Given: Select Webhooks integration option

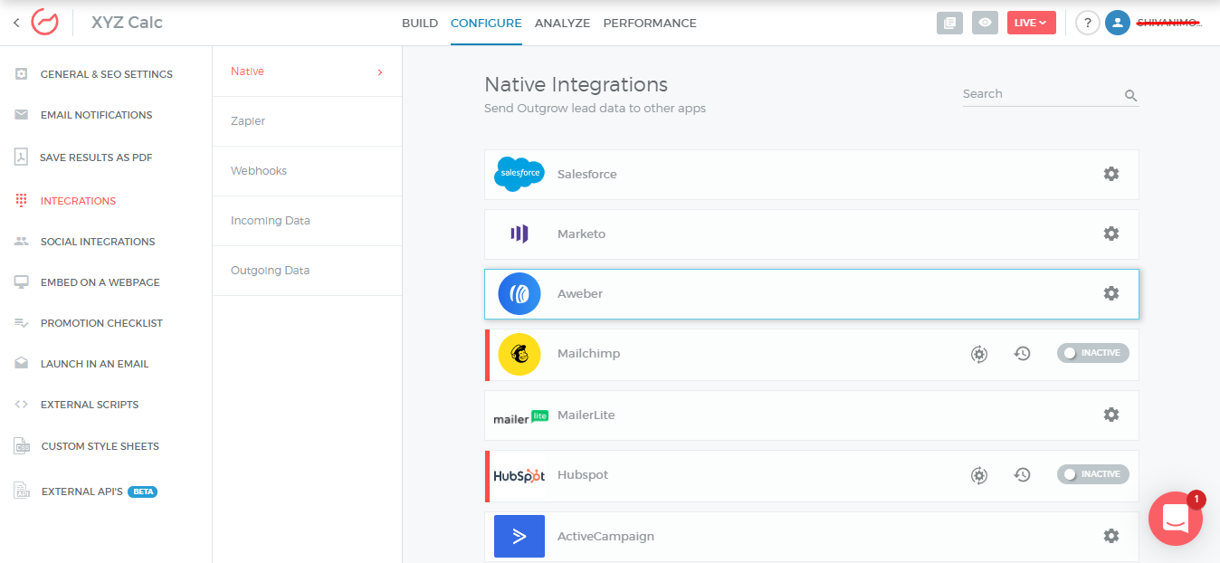Looking at the screenshot, I should [307, 171].
